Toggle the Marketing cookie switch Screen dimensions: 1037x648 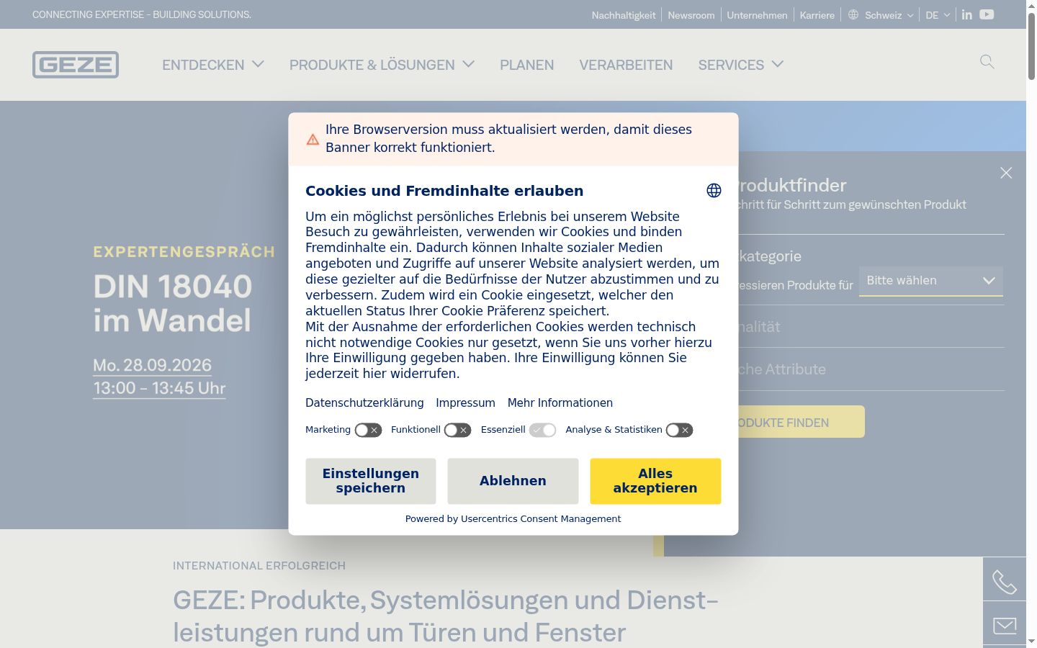pos(368,431)
